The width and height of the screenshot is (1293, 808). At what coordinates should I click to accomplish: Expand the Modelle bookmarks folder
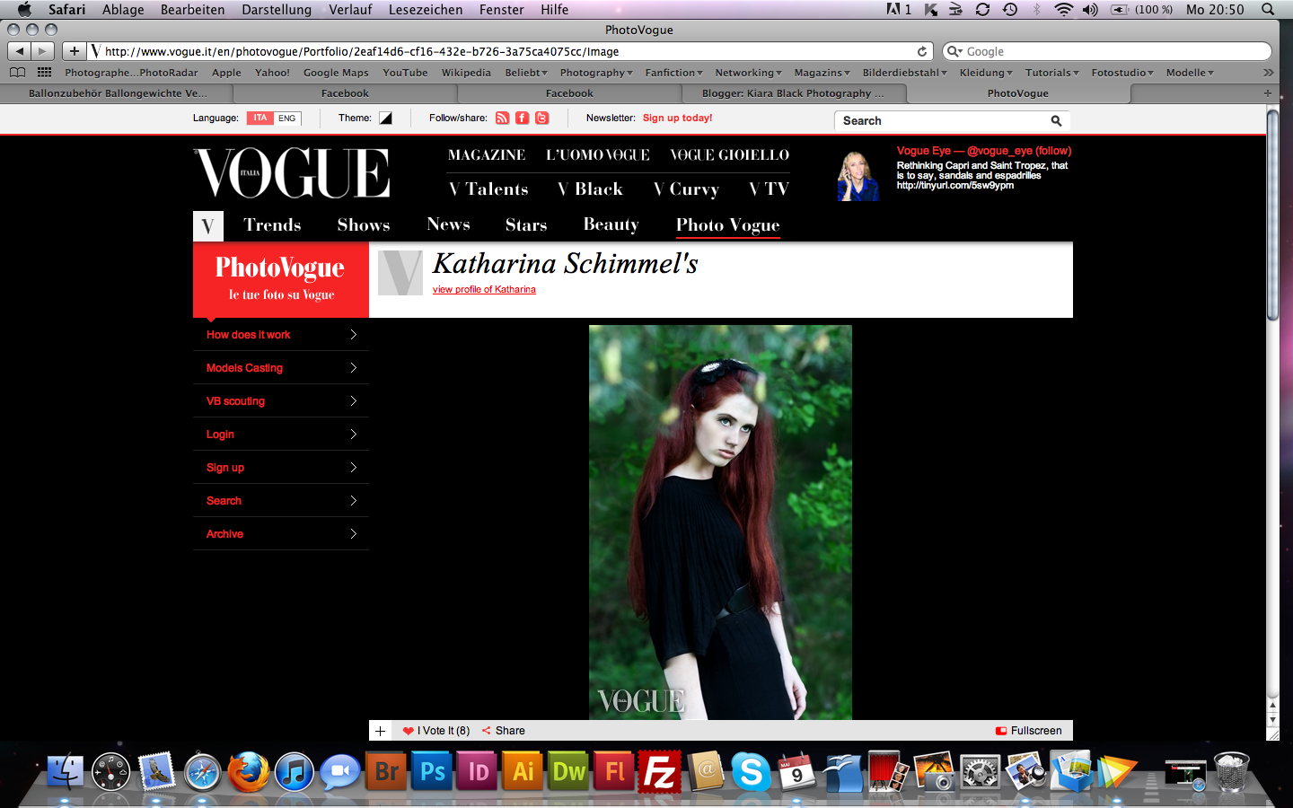coord(1190,73)
